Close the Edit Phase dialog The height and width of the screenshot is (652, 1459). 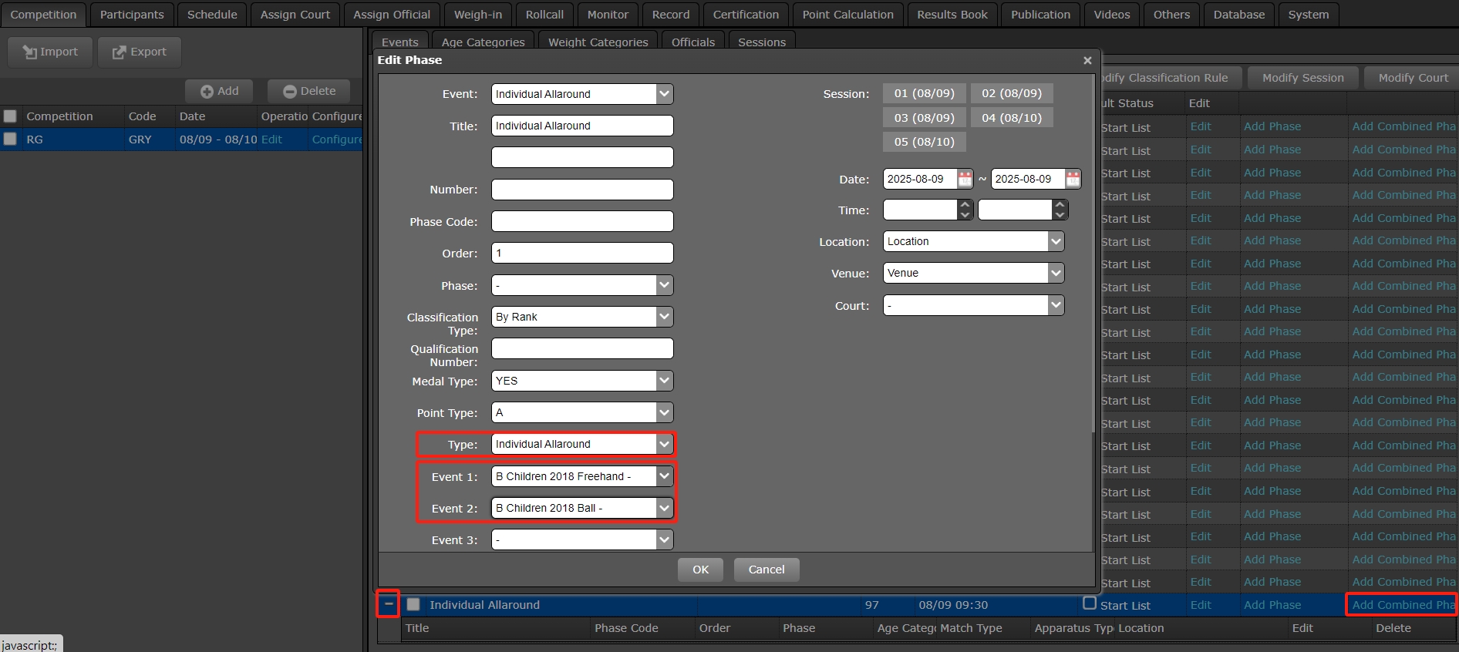click(1087, 60)
